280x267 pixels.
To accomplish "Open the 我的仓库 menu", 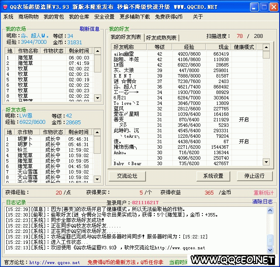I will point(79,17).
